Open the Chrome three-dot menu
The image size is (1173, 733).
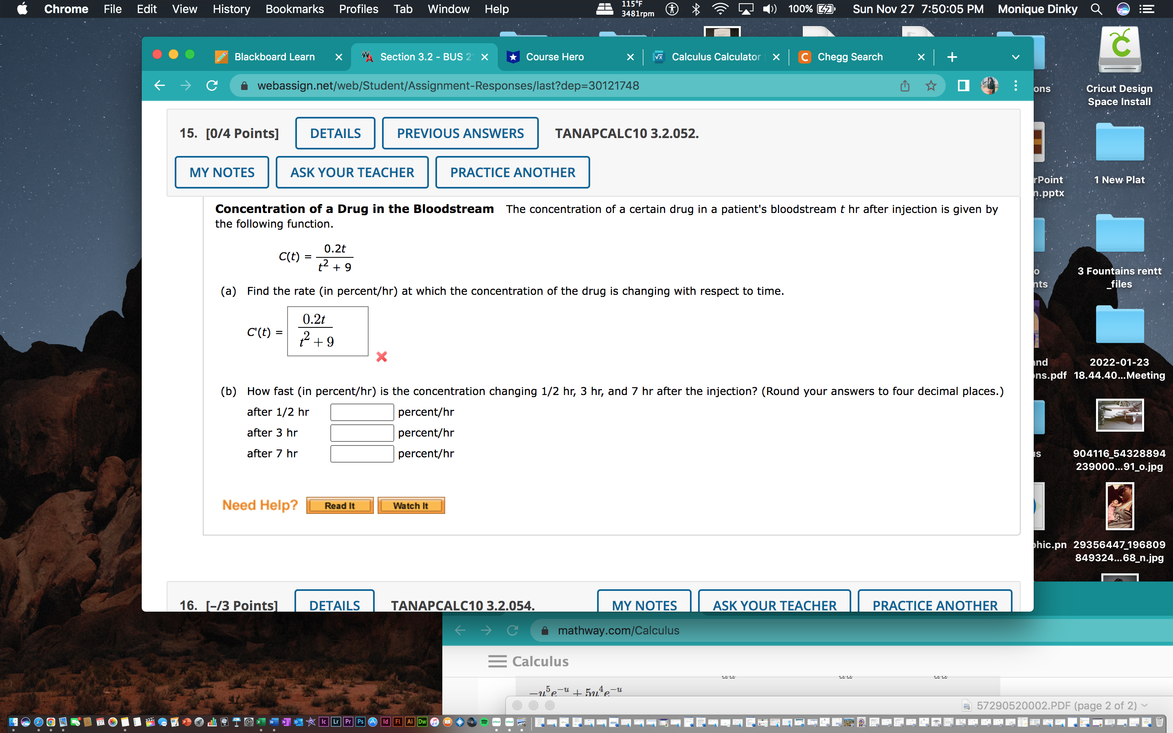[1016, 86]
